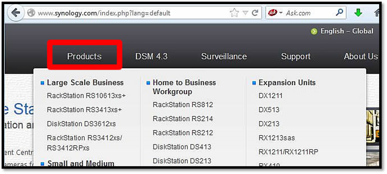387x174 pixels.
Task: Reload the page with the refresh icon
Action: click(255, 13)
